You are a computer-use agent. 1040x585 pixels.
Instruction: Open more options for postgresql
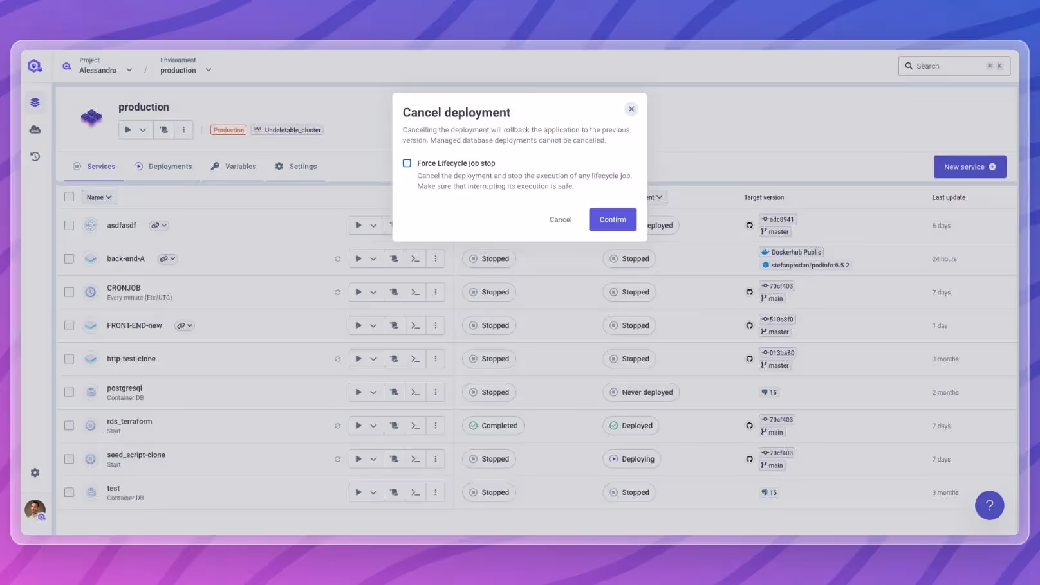pos(436,392)
